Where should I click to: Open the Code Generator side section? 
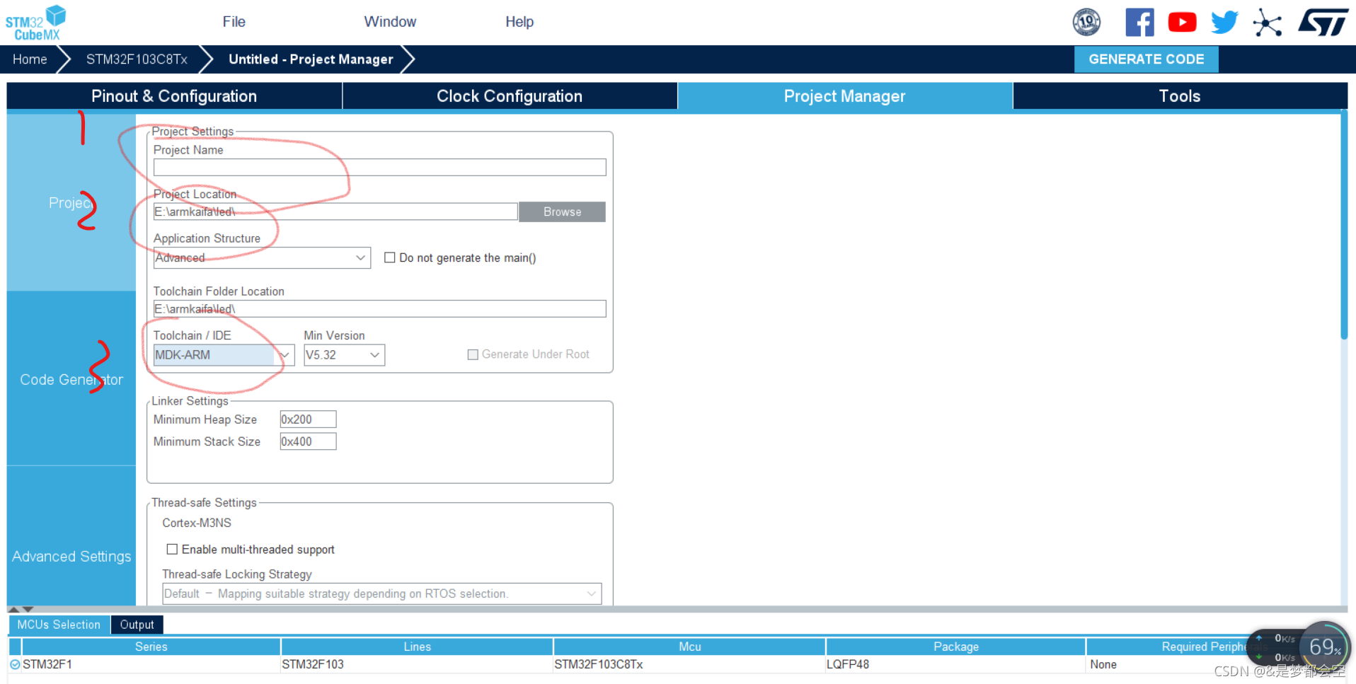pos(71,380)
